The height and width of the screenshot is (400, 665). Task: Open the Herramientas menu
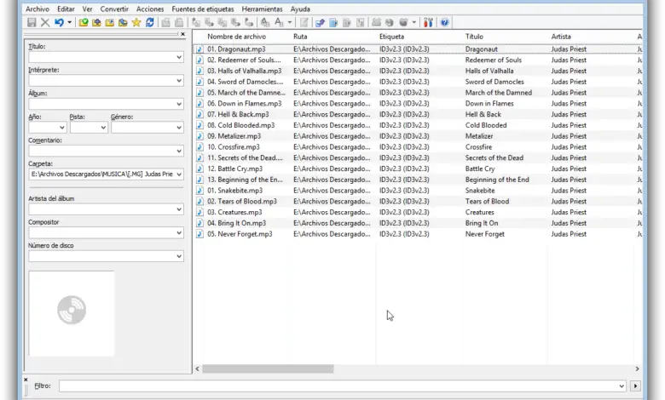262,9
